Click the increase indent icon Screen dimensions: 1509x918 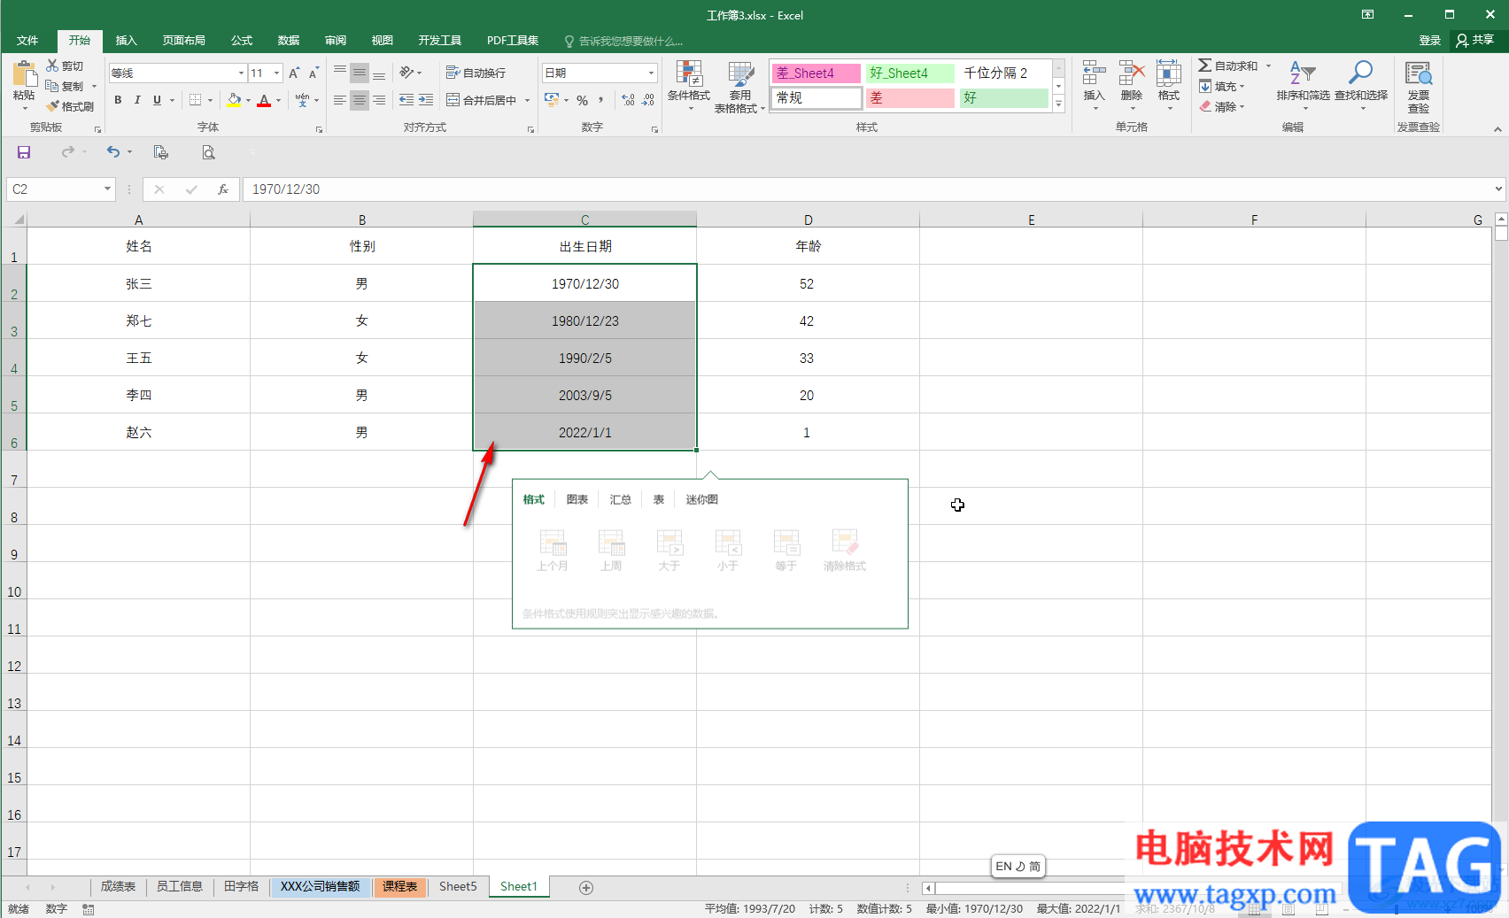pos(426,100)
